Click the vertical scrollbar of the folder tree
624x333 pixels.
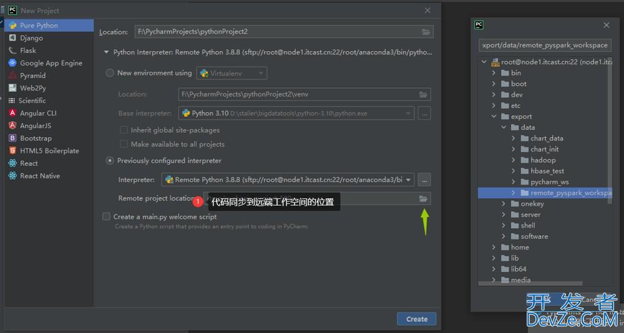(x=610, y=131)
